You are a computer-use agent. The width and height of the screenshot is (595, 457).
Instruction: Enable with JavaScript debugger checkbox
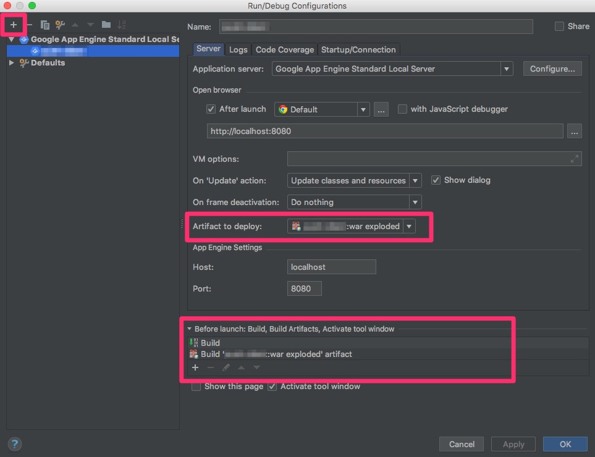[x=403, y=109]
